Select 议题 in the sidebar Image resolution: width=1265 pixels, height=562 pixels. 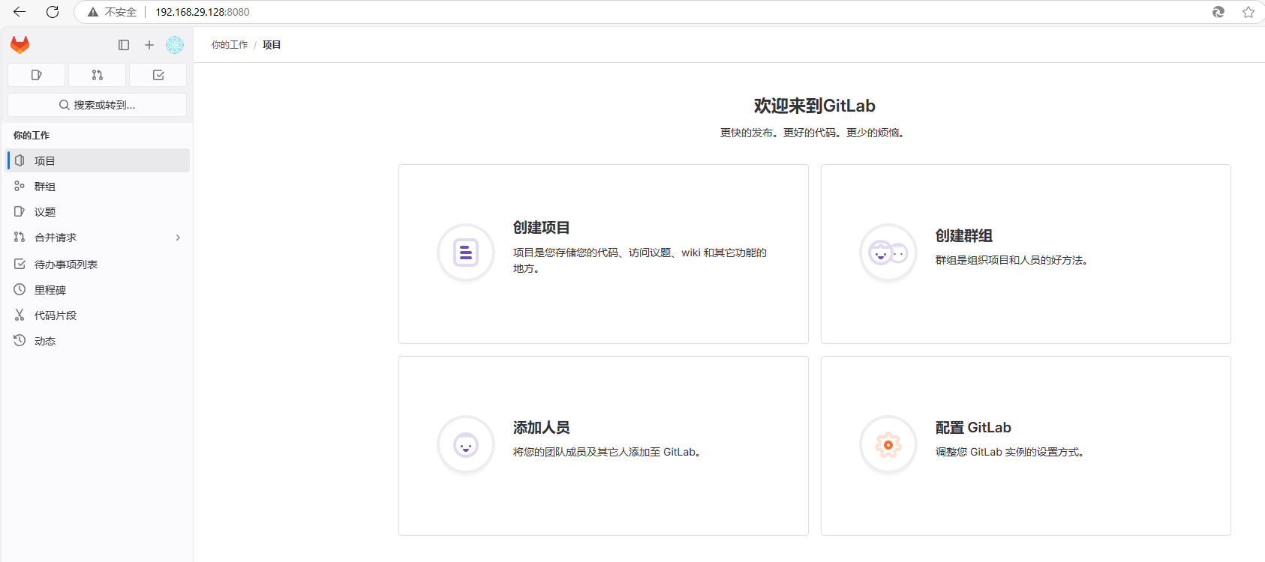tap(98, 212)
